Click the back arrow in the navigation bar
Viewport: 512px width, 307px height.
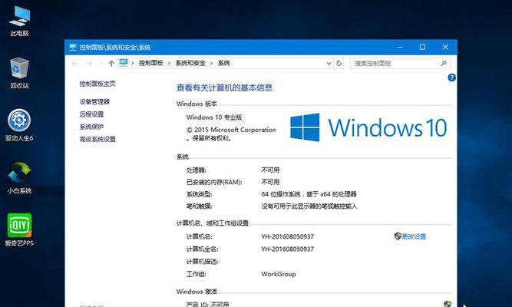click(74, 64)
